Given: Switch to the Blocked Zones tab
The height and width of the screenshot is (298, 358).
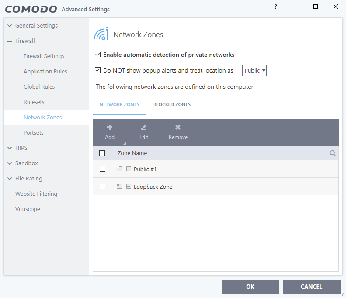Looking at the screenshot, I should tap(172, 104).
